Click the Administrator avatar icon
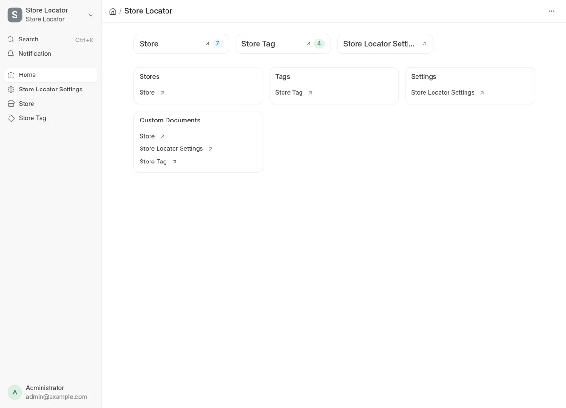The width and height of the screenshot is (566, 408). tap(15, 392)
